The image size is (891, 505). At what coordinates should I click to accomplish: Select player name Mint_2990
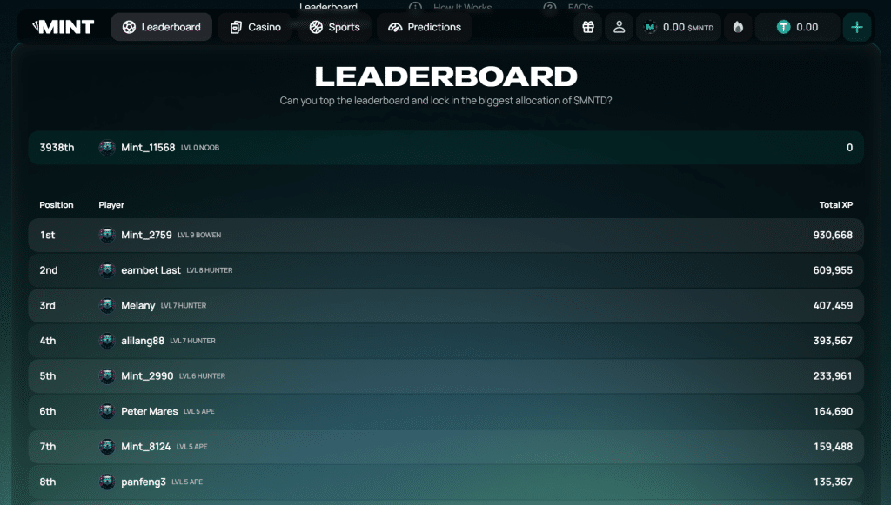pyautogui.click(x=147, y=375)
